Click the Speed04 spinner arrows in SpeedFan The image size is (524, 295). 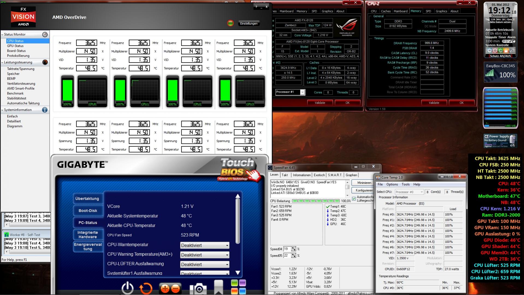pyautogui.click(x=293, y=249)
